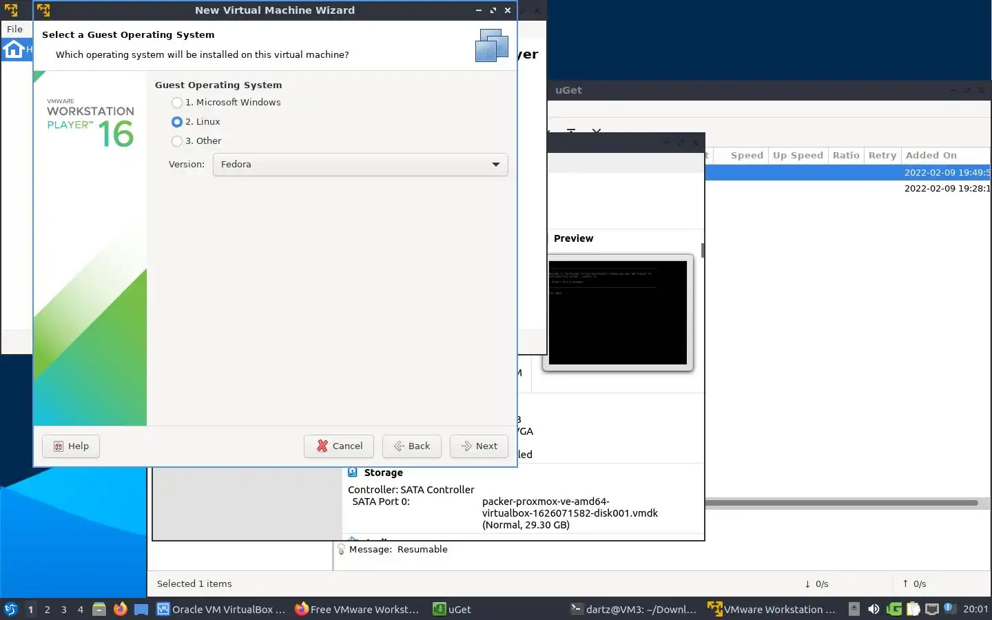Click 'Selected 1 items' in uGet status bar

click(194, 584)
